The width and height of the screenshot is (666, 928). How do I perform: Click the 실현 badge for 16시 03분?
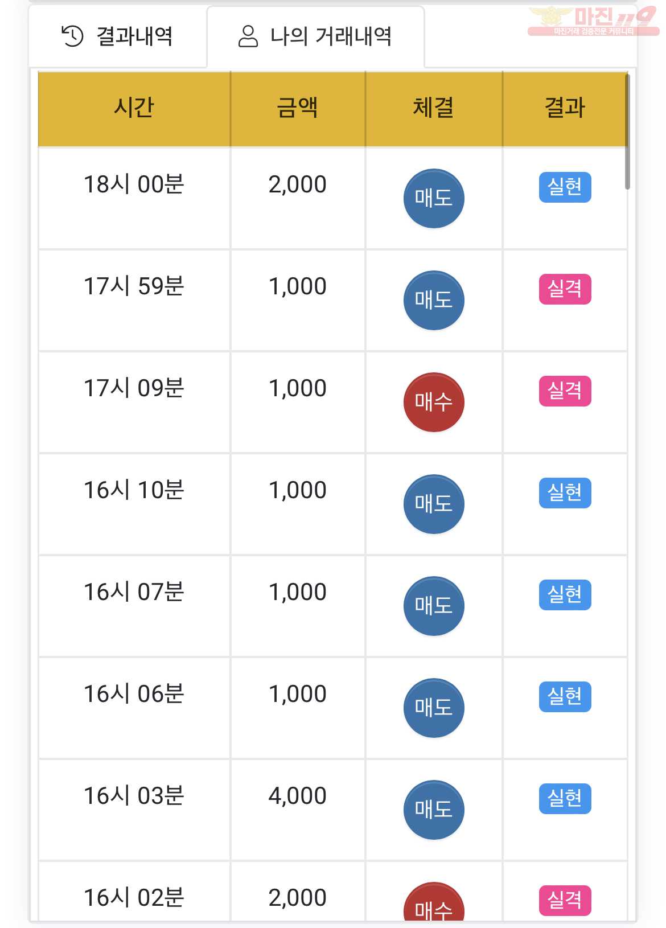565,799
